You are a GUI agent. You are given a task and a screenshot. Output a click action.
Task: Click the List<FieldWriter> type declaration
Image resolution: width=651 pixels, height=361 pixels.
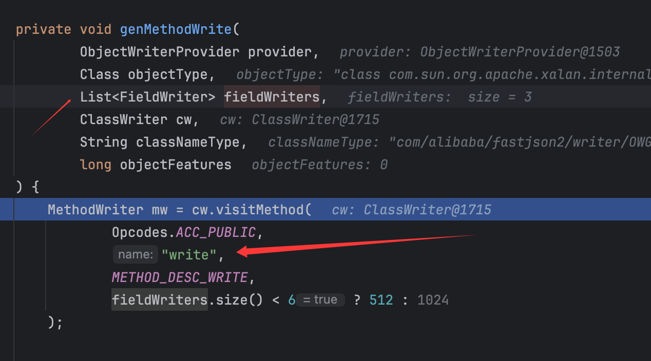(x=147, y=97)
